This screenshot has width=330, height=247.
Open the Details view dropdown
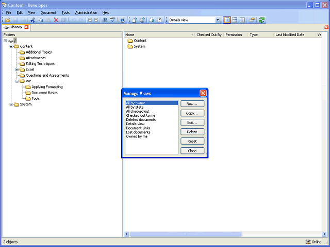218,20
